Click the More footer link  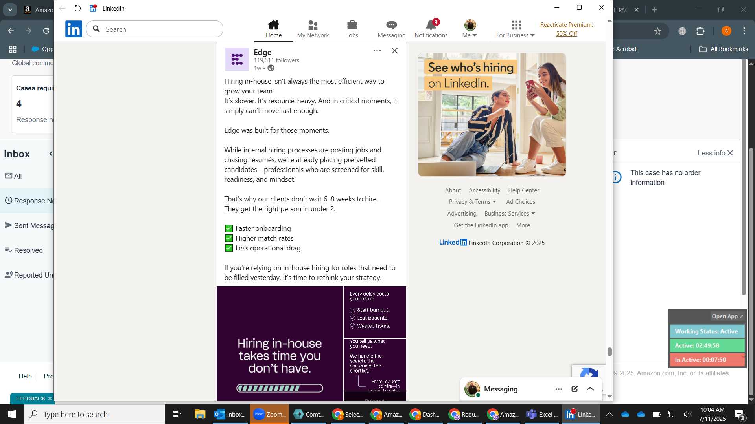[x=523, y=225]
